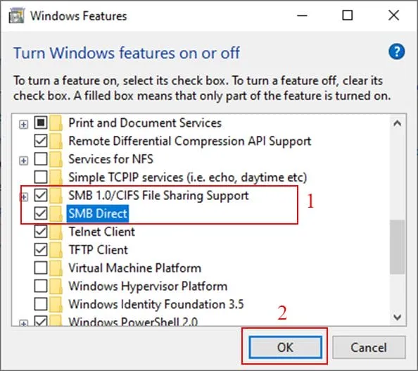Select Simple TCPIP services label

pos(188,177)
